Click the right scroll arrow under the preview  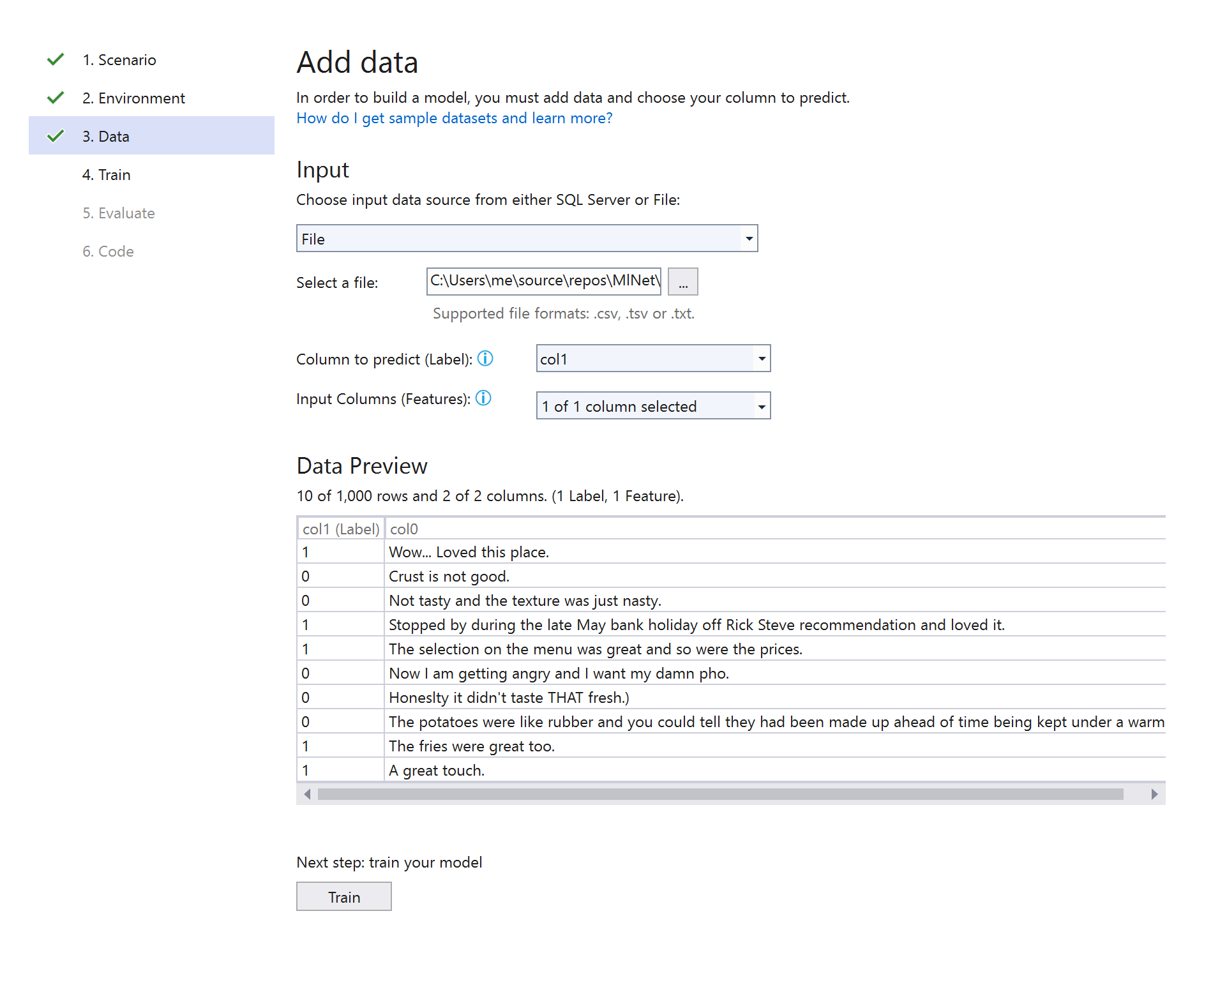click(1154, 794)
